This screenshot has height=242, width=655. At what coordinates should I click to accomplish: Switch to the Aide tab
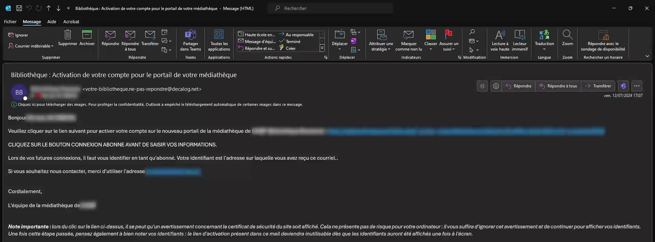click(52, 22)
